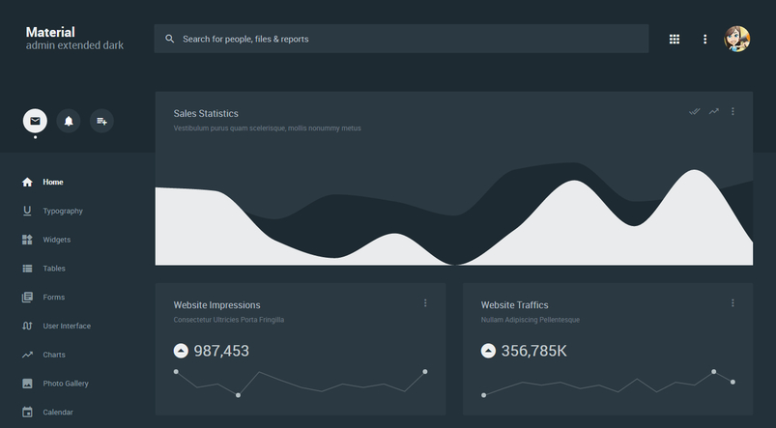Open the Tables menu item
This screenshot has height=428, width=776.
coord(54,269)
